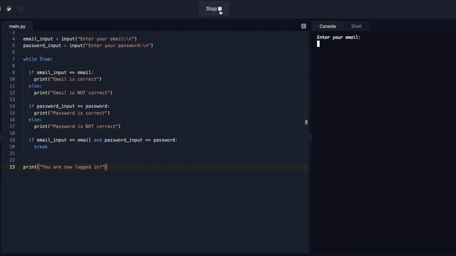Click the dim circular icon beside Python logo
Image resolution: width=456 pixels, height=256 pixels.
pos(21,9)
